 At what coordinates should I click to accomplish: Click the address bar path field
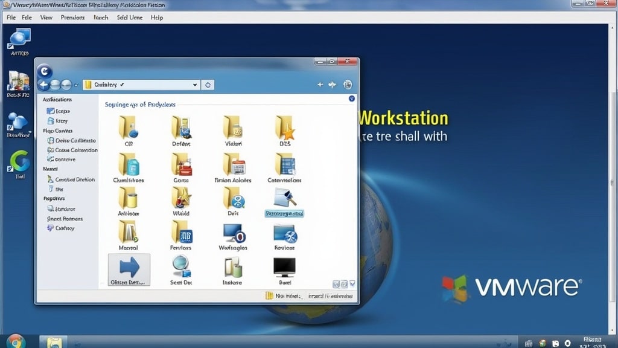tap(140, 85)
